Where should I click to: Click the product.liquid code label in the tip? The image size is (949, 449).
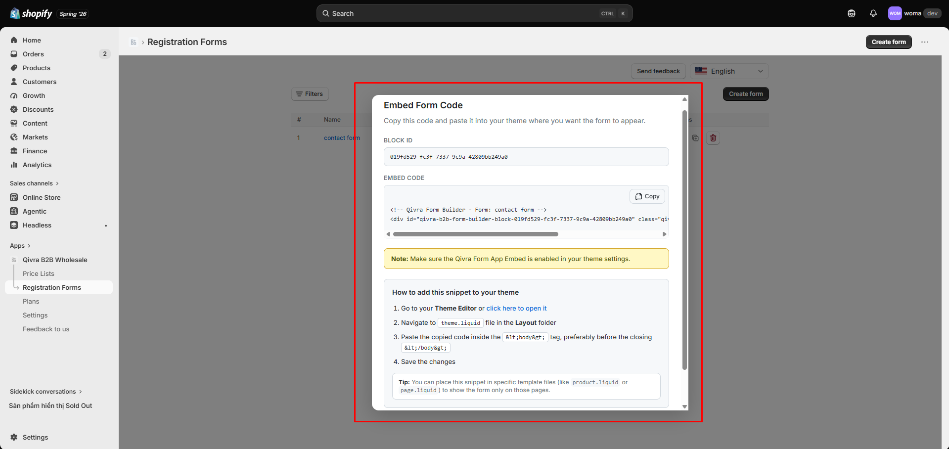[595, 382]
